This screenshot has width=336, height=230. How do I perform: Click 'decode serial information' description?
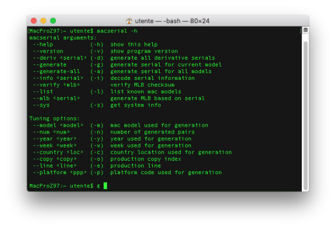coord(152,78)
